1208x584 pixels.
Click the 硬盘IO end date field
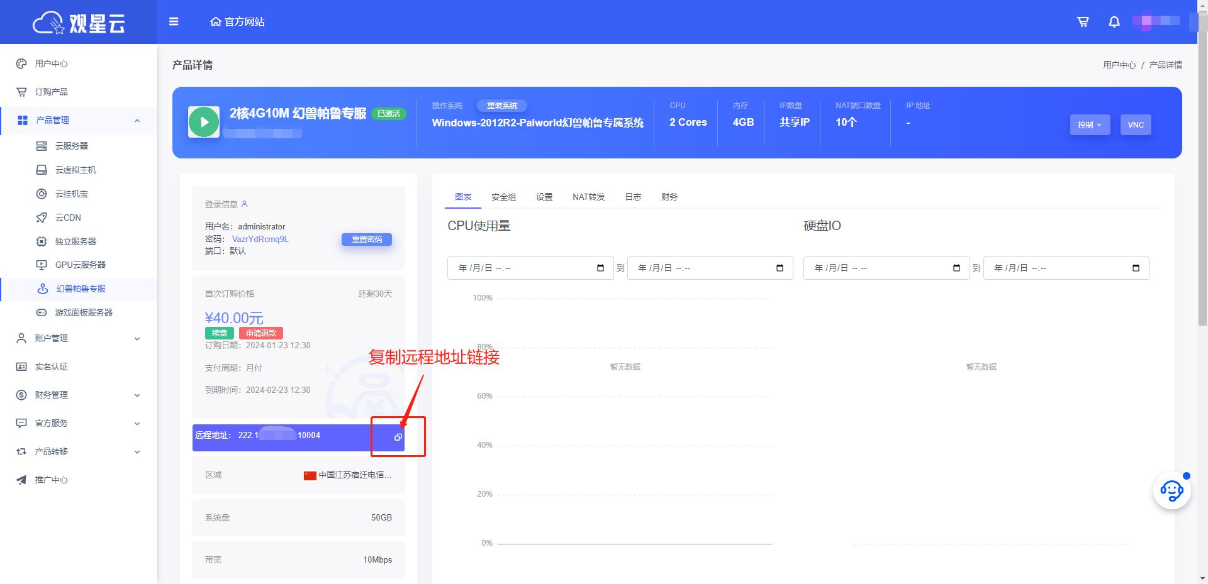[x=1066, y=268]
